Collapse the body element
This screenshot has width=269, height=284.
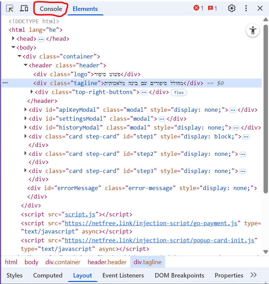13,47
